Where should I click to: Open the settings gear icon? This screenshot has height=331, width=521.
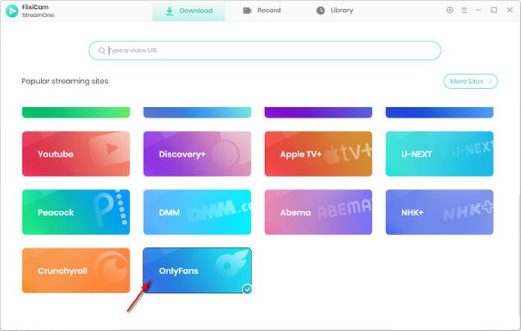(x=450, y=10)
